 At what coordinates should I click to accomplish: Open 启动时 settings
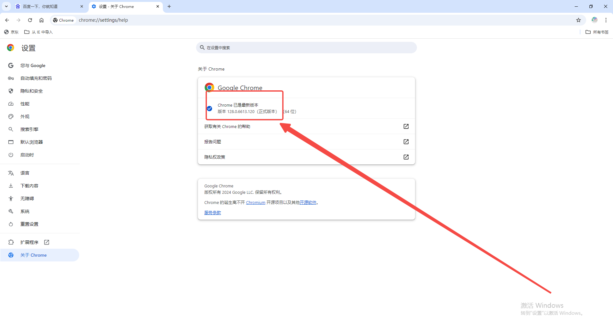[40, 155]
